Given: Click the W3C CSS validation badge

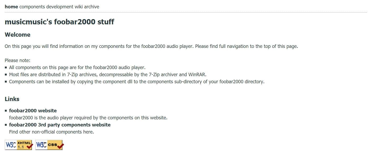Looking at the screenshot, I should (49, 145).
